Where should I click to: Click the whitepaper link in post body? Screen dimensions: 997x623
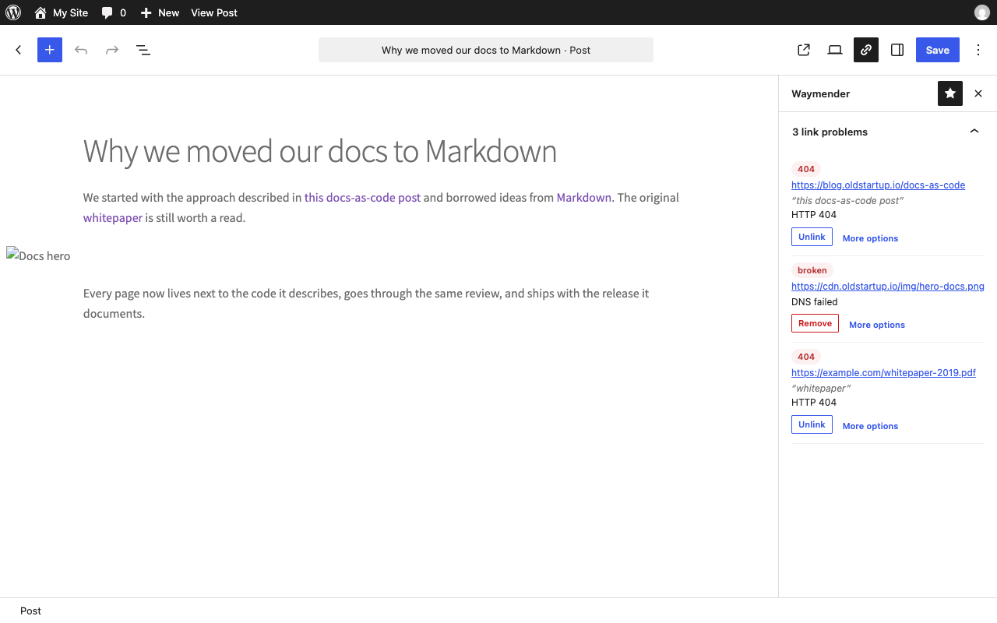click(x=113, y=218)
